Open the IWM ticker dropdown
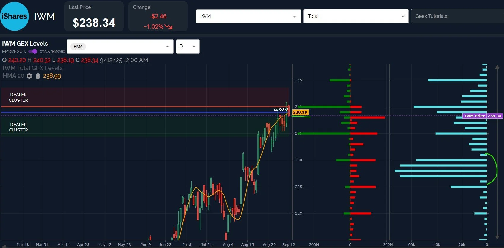This screenshot has height=248, width=504. coord(248,16)
